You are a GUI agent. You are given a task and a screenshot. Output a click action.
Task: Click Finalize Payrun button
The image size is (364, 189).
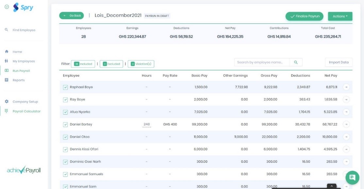pyautogui.click(x=304, y=16)
